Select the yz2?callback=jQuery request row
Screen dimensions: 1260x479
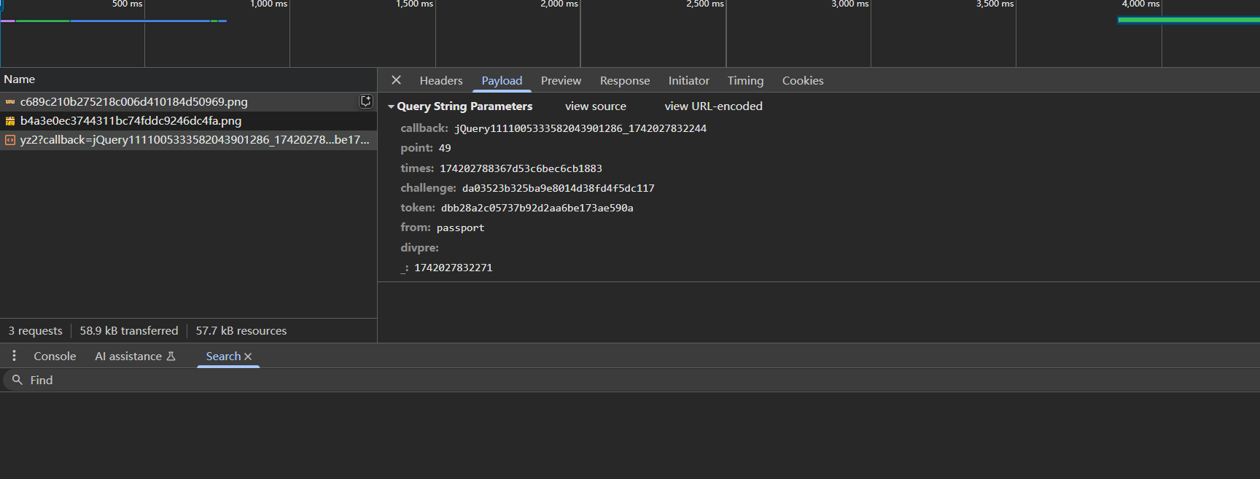[188, 140]
